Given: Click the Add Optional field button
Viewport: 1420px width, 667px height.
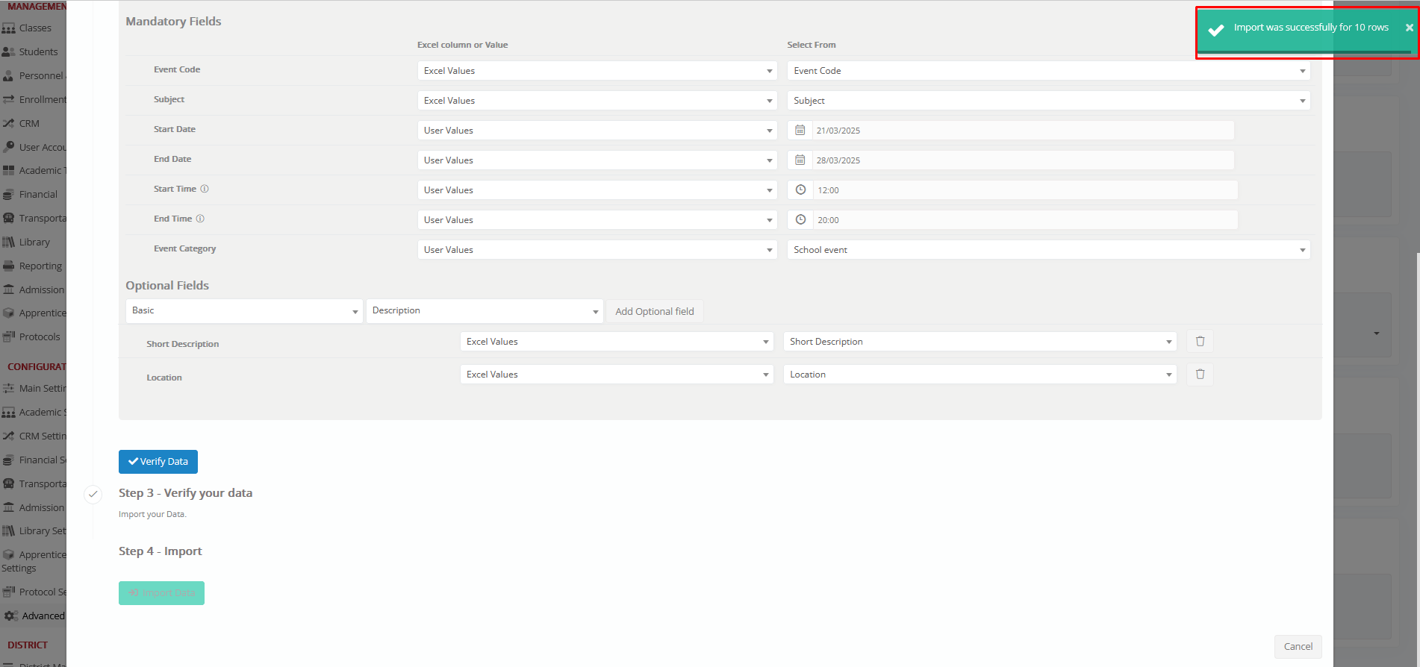Looking at the screenshot, I should 654,312.
